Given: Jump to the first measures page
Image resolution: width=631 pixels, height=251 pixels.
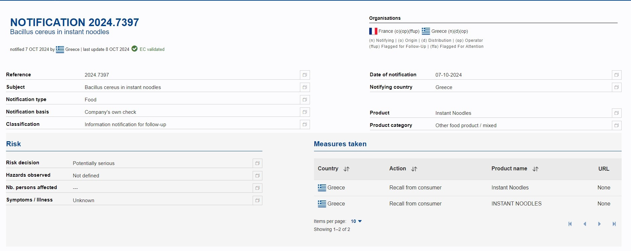Looking at the screenshot, I should (x=570, y=224).
